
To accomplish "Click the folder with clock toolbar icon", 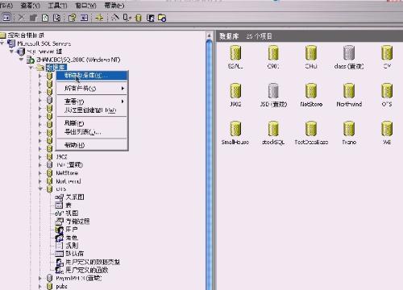I will click(x=162, y=18).
